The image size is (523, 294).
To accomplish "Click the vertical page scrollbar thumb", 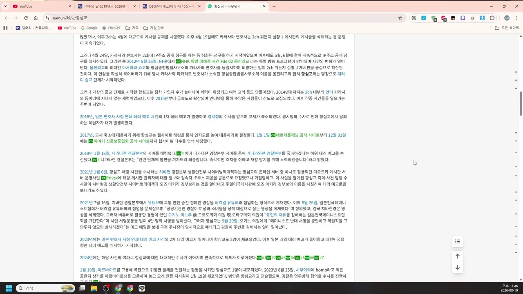I will coord(521,103).
